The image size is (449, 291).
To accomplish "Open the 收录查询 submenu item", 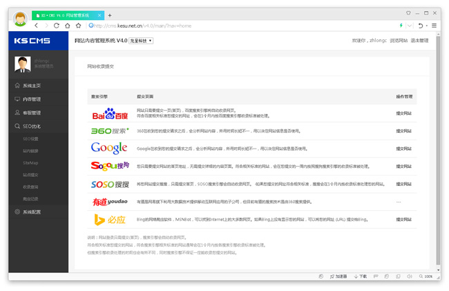I will point(30,187).
